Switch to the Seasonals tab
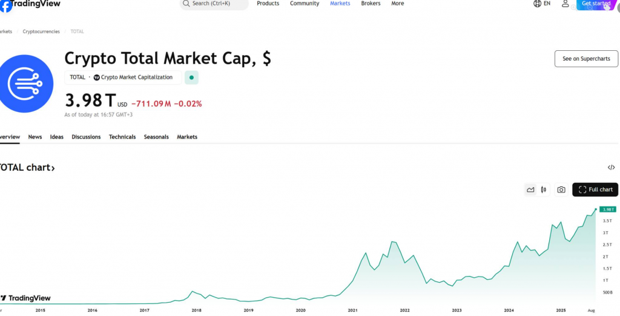Viewport: 620px width, 316px height. [x=156, y=137]
